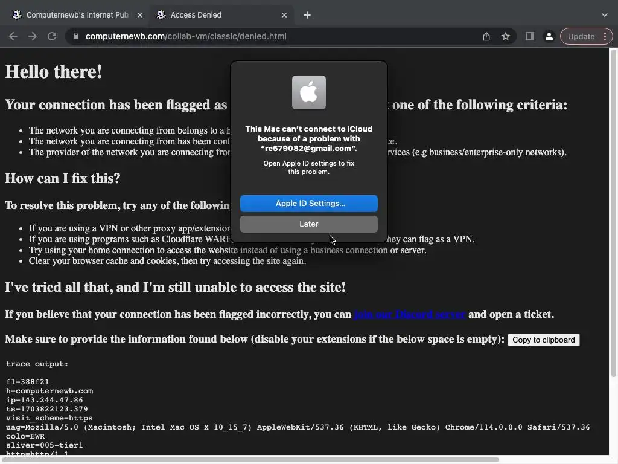This screenshot has height=464, width=618.
Task: Click the 'h=computernewb.com' trace line
Action: pos(49,391)
